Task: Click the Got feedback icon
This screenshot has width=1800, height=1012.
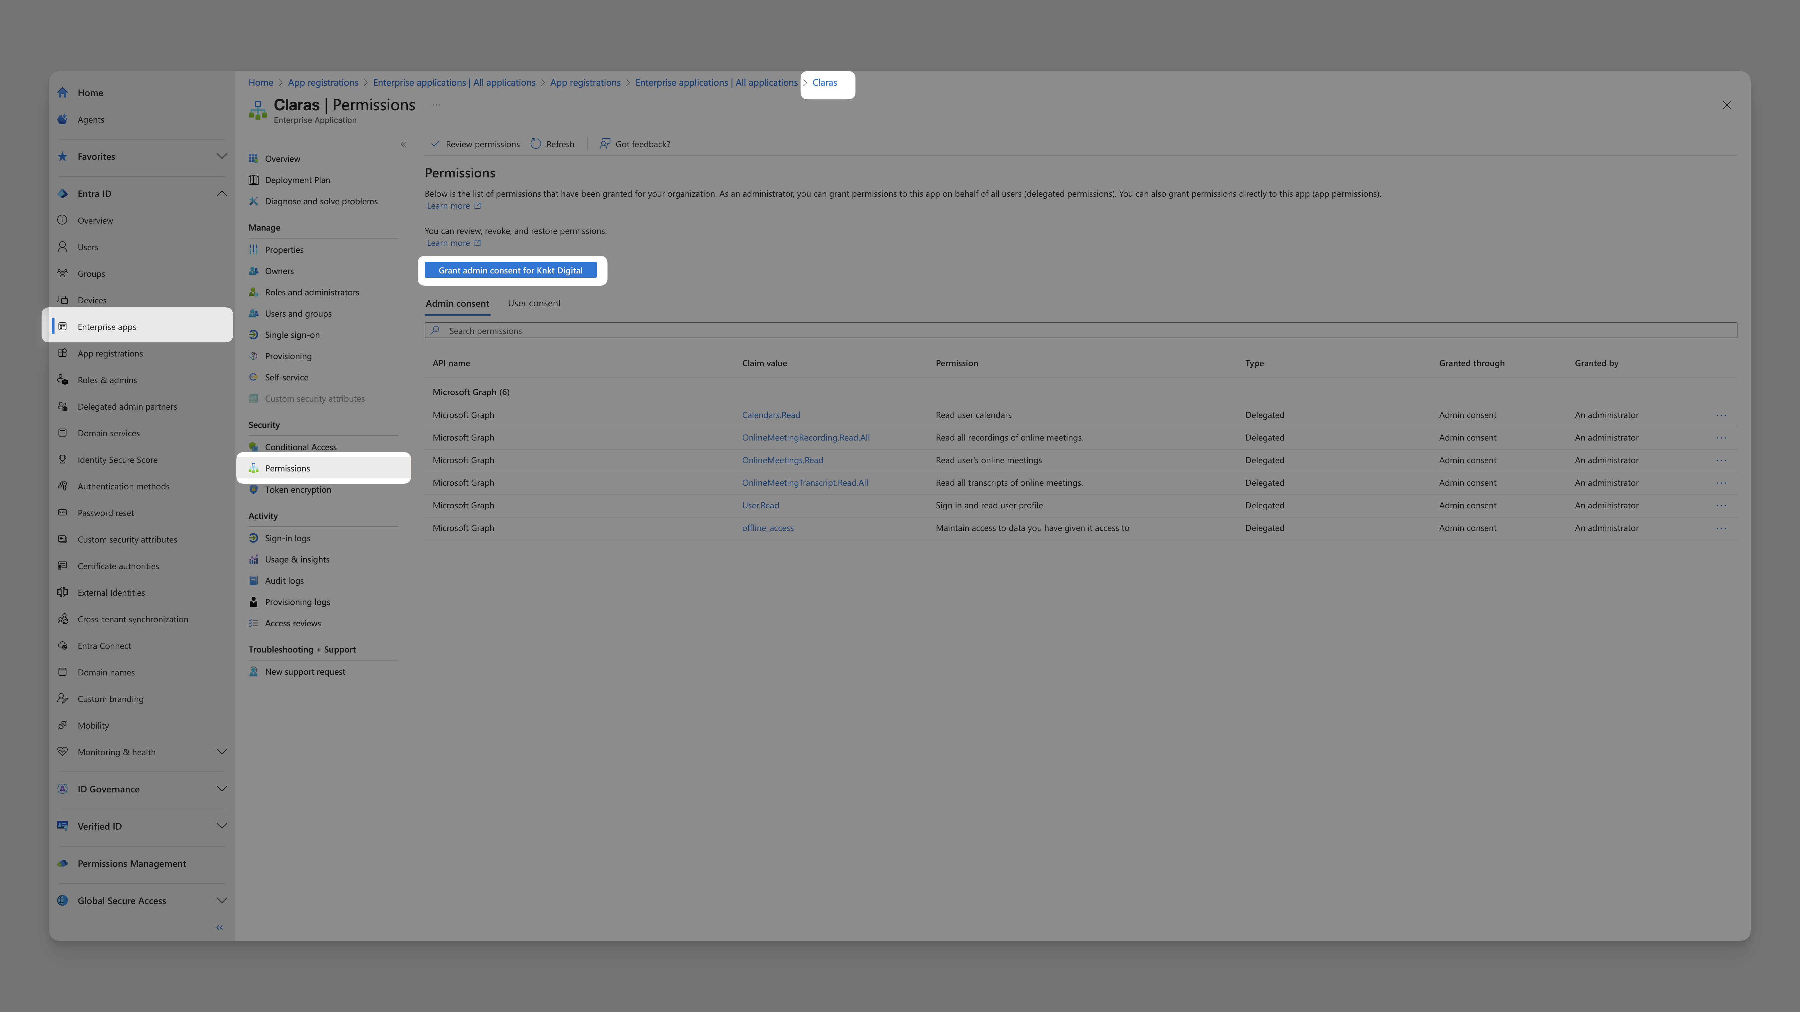Action: [605, 144]
